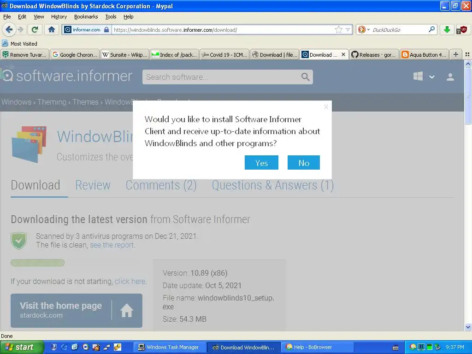This screenshot has height=354, width=472.
Task: Open the list all tabs grid icon
Action: pos(467,54)
